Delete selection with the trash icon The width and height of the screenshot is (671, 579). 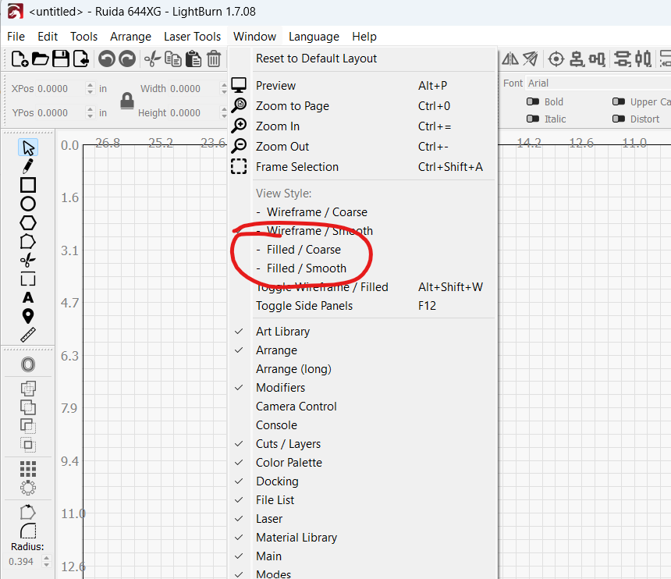214,59
